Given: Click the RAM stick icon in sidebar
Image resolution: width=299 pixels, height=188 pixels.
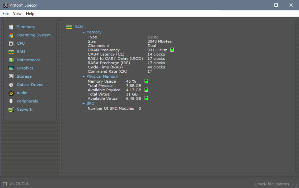Looking at the screenshot, I should 11,52.
